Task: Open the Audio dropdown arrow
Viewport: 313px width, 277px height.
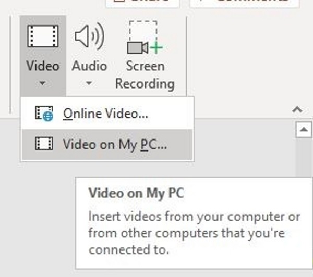Action: [x=89, y=83]
